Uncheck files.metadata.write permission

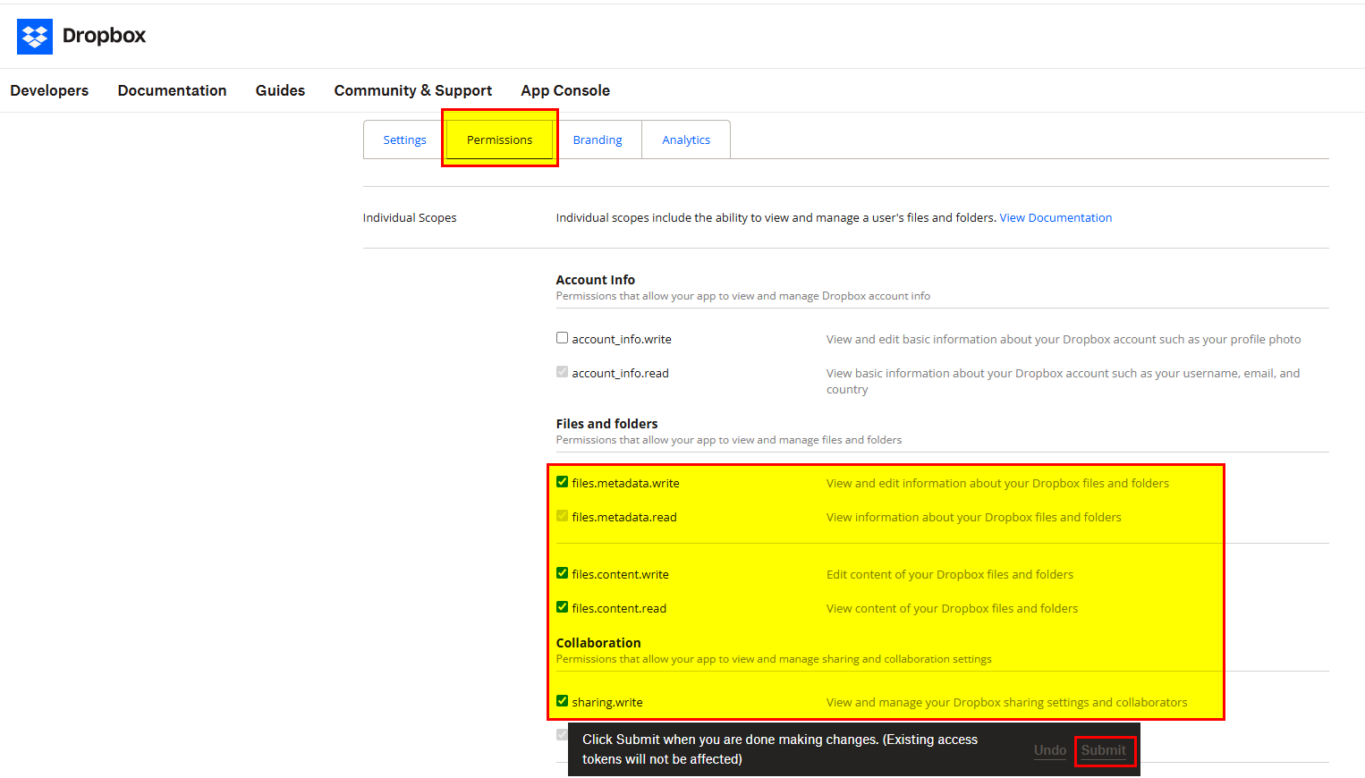[562, 482]
